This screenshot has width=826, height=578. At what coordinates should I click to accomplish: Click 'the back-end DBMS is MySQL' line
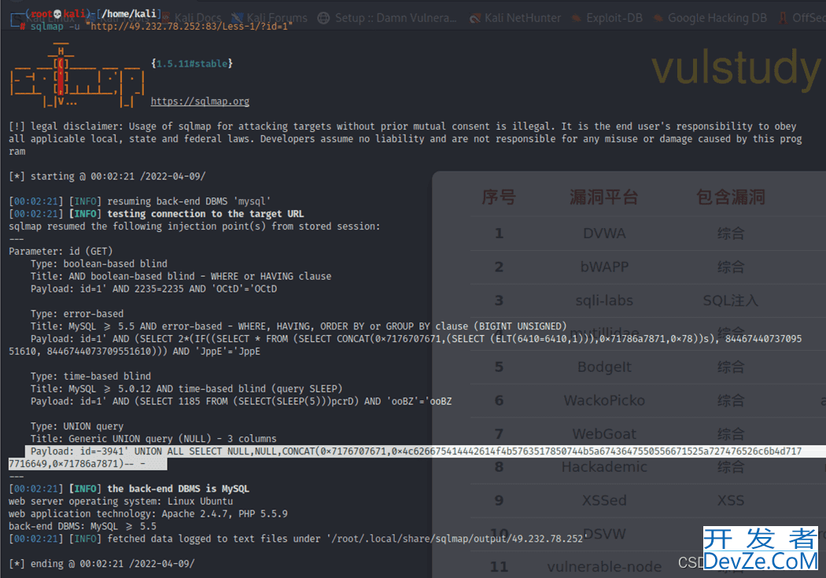[x=128, y=489]
